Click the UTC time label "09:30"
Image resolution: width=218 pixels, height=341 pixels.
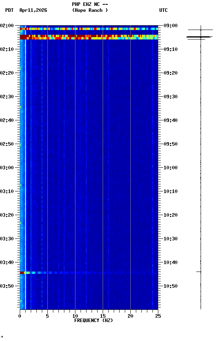coord(171,97)
